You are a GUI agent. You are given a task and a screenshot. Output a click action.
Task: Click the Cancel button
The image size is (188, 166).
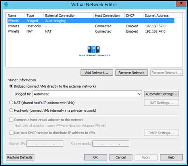121,157
